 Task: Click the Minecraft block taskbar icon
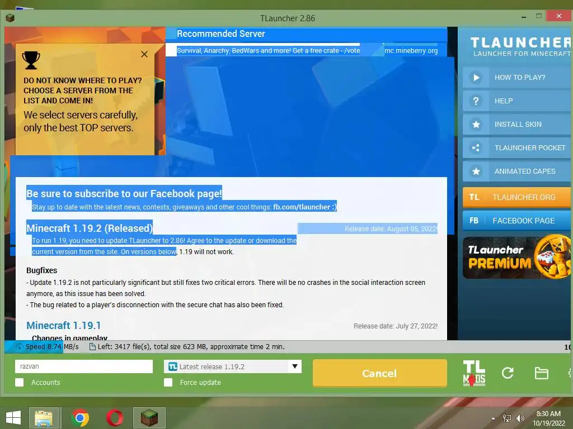(x=149, y=418)
